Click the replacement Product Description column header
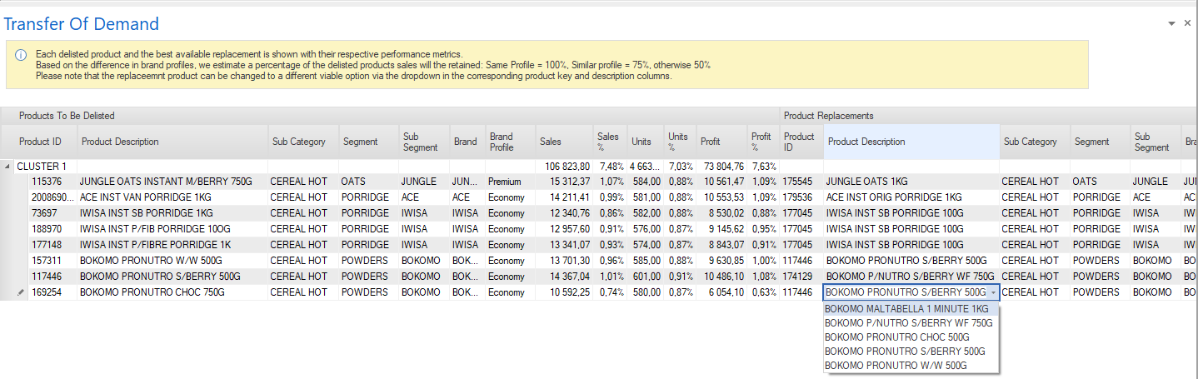 click(x=911, y=142)
